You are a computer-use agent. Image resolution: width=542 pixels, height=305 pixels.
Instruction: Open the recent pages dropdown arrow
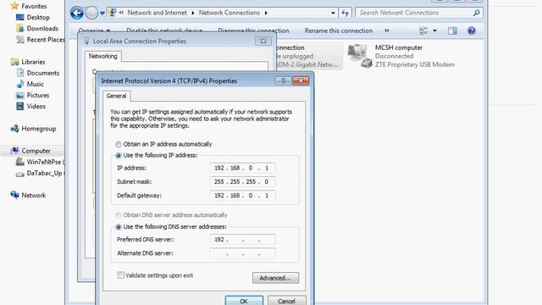coord(102,14)
